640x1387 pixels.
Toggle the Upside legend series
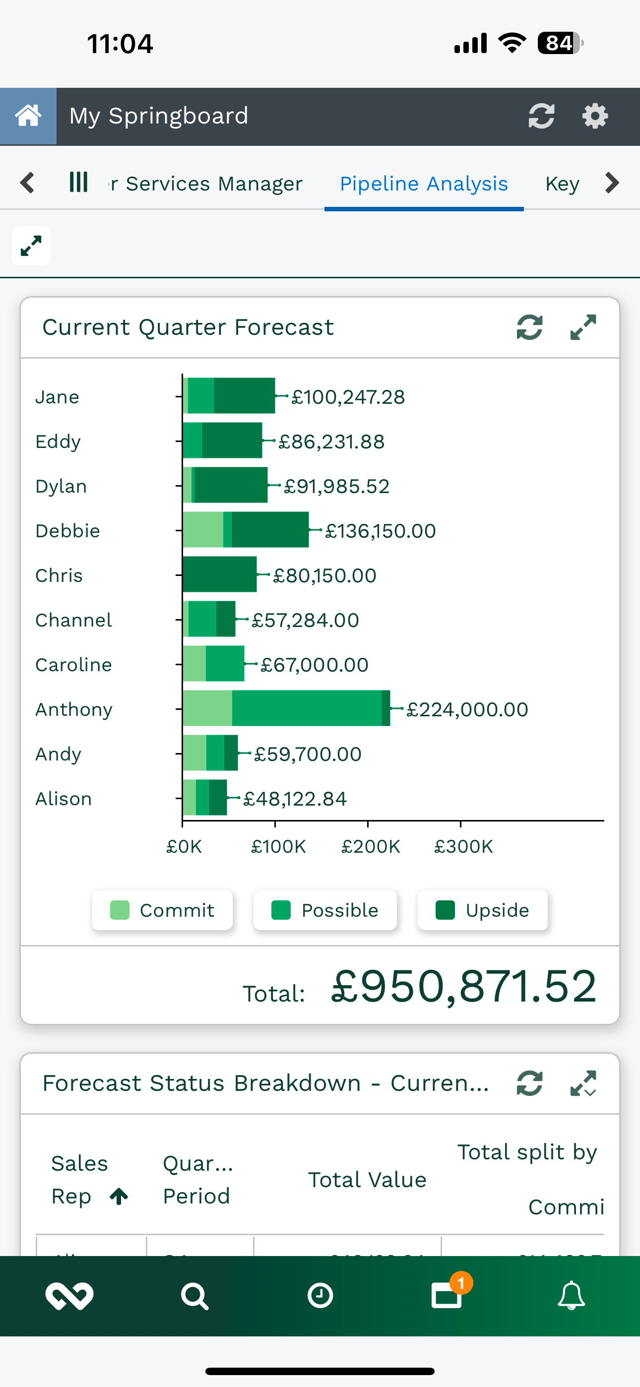[x=483, y=910]
